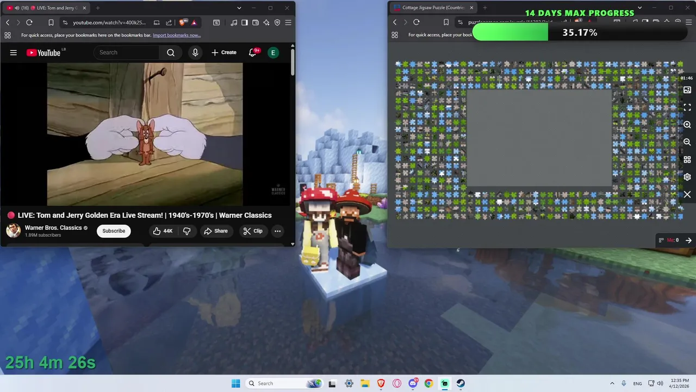The width and height of the screenshot is (696, 392).
Task: Open Brave playlist music note icon
Action: pyautogui.click(x=234, y=22)
